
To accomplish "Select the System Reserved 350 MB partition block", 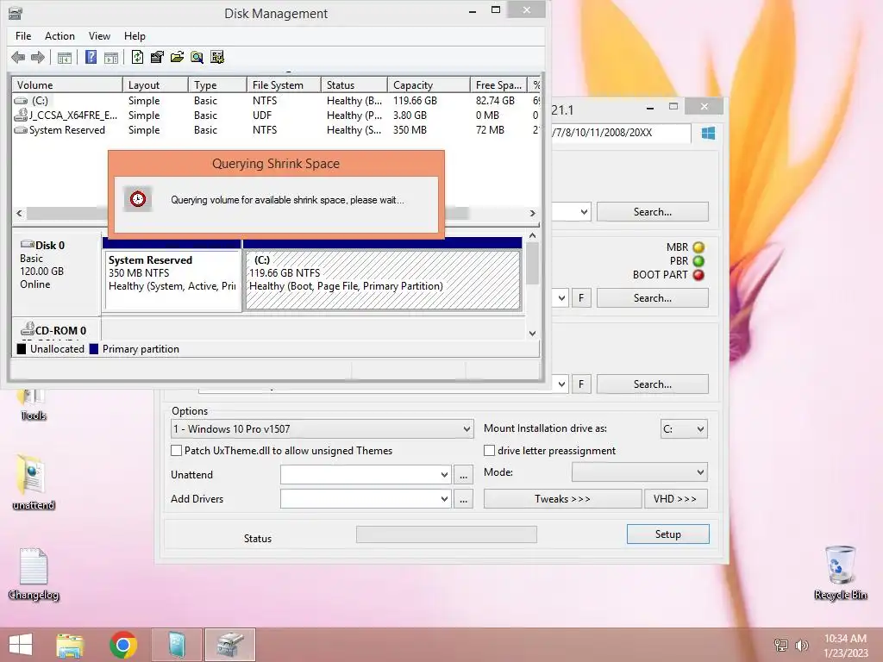I will (x=172, y=280).
